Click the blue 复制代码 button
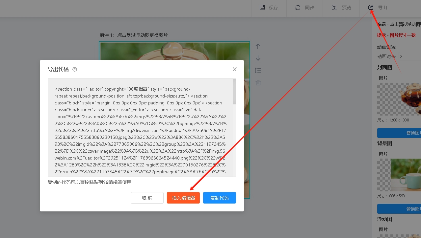The image size is (421, 238). coord(219,198)
